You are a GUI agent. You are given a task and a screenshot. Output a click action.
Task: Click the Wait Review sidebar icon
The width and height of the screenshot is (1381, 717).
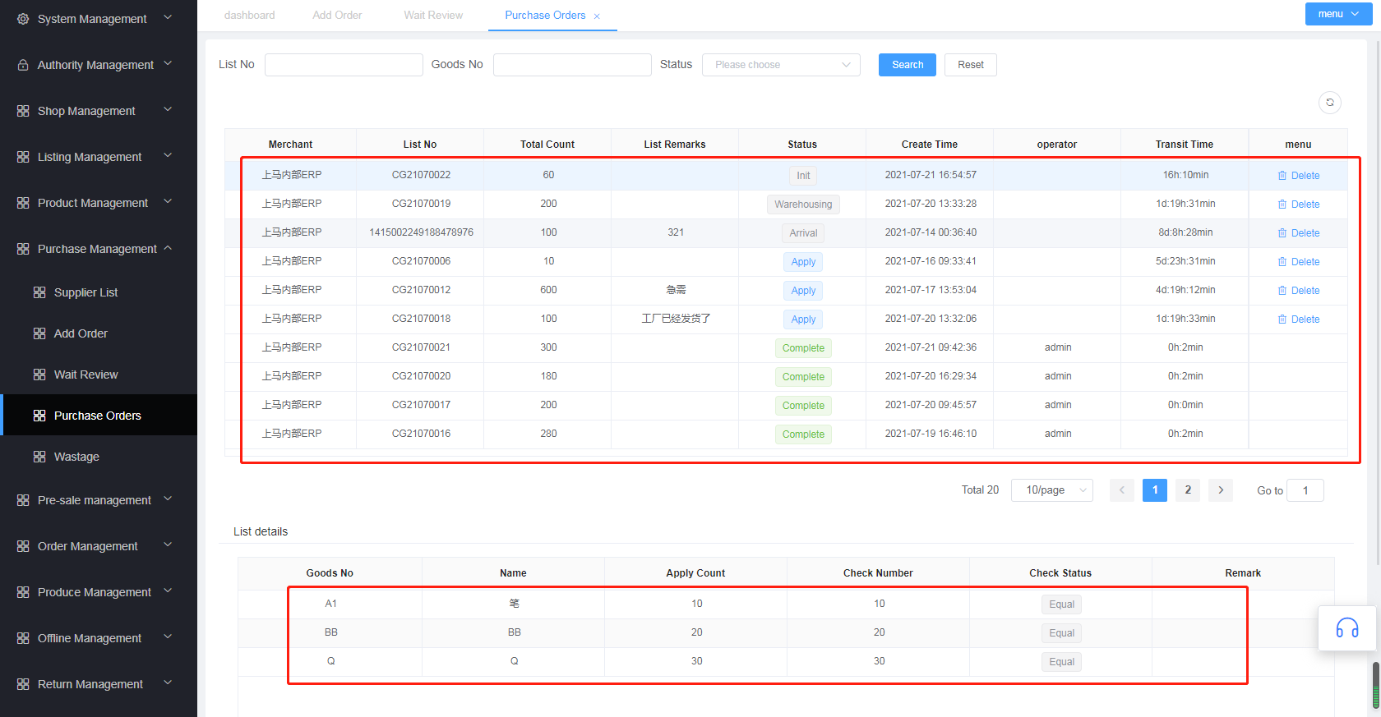39,375
